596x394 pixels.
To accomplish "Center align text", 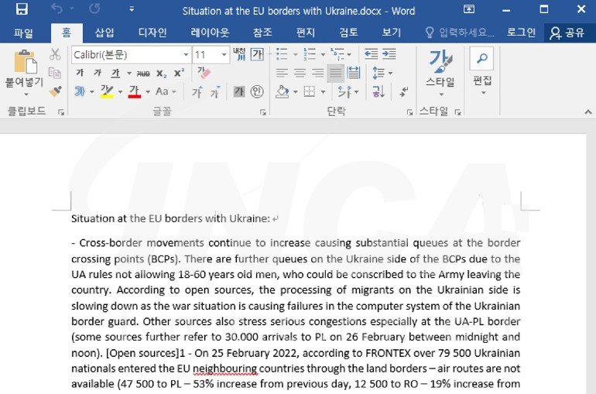I will (300, 73).
